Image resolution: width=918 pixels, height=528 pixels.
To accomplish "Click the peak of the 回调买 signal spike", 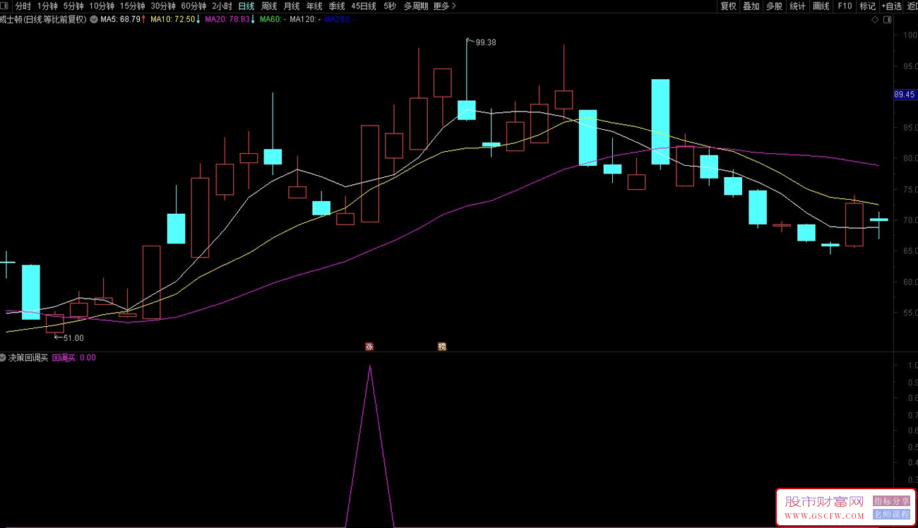I will [369, 366].
